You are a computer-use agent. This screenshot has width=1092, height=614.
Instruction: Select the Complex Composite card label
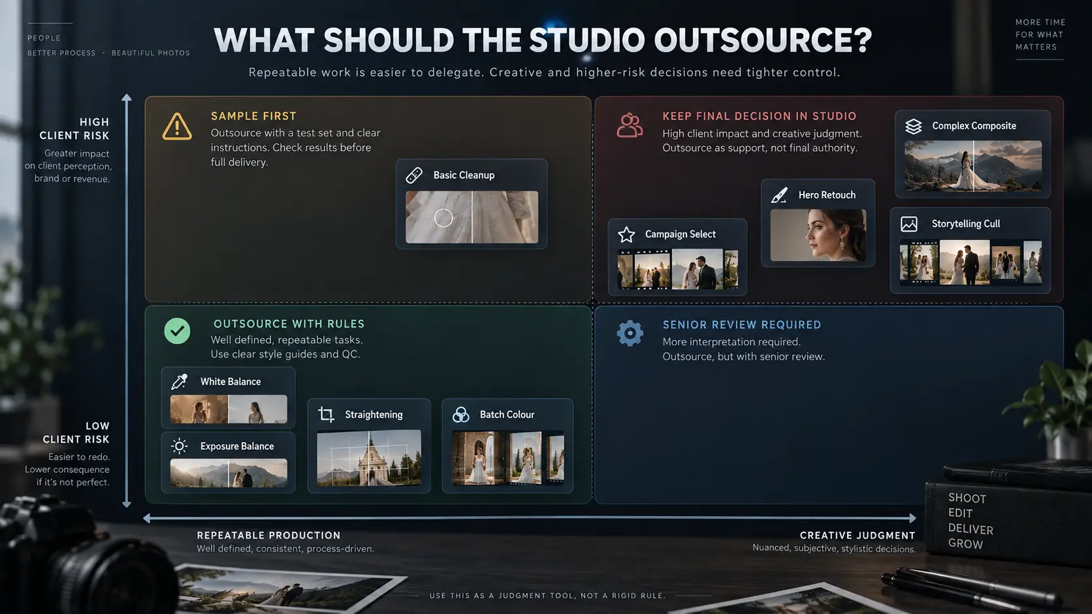click(974, 126)
